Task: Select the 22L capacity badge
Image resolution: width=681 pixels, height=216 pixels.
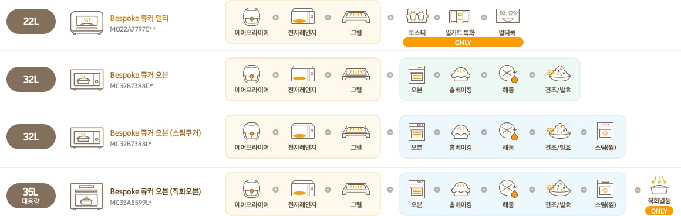Action: click(x=31, y=21)
